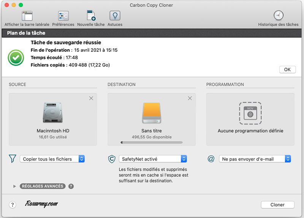Select the Sans titre destination drive
Screen dimensions: 304x218
click(152, 113)
